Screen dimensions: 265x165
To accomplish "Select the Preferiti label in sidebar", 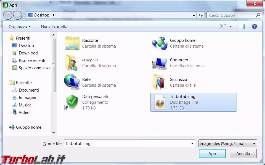I will click(x=23, y=38).
